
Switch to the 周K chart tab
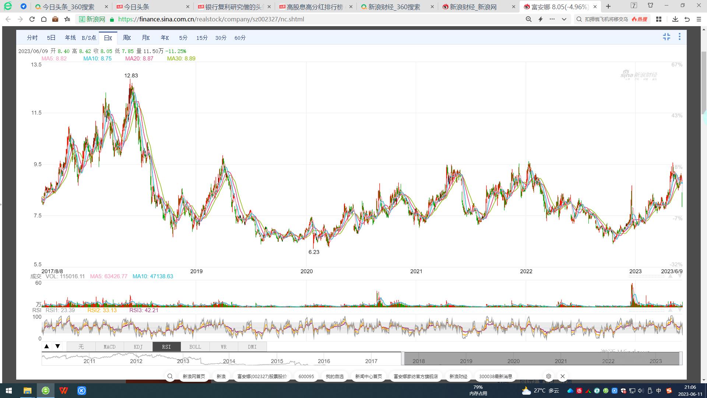point(127,38)
